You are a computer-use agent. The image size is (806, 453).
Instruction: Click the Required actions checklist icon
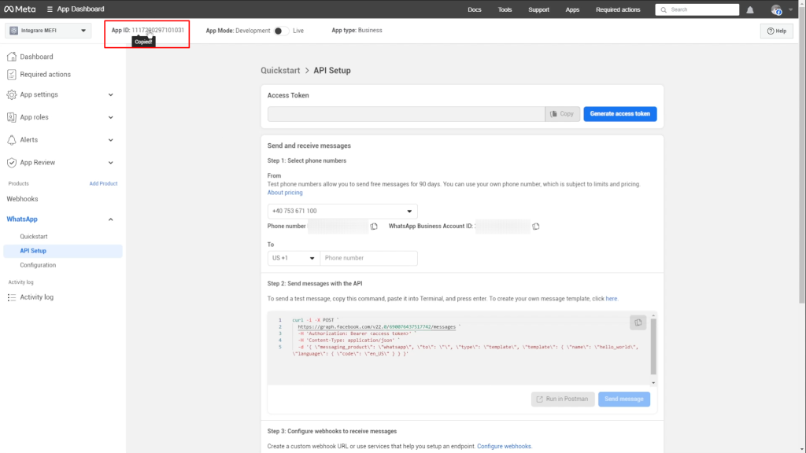(x=11, y=75)
